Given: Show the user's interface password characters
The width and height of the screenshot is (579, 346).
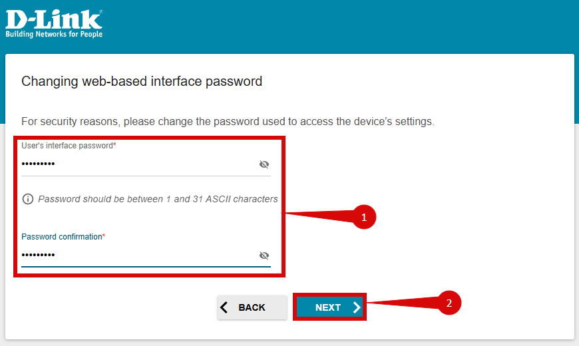Looking at the screenshot, I should (x=264, y=164).
